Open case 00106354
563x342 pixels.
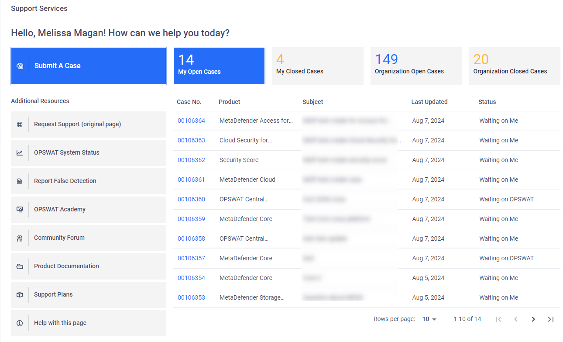(191, 278)
